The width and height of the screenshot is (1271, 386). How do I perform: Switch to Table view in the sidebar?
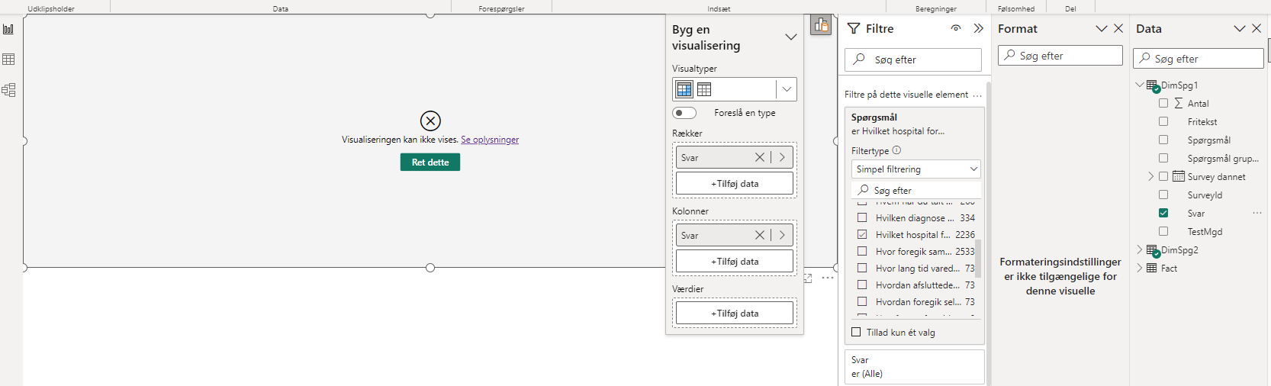pyautogui.click(x=8, y=60)
